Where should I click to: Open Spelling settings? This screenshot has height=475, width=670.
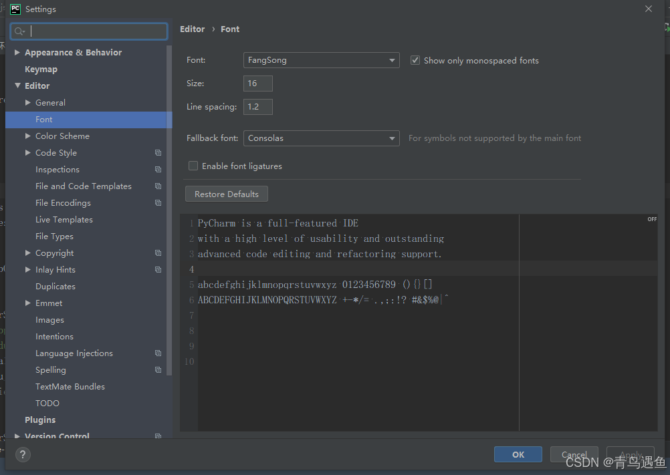tap(50, 370)
